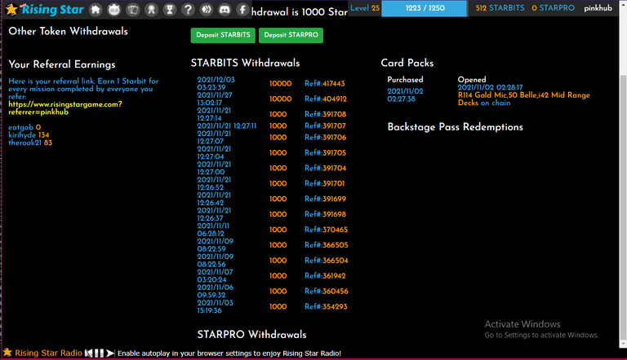Click the risingstargame.com referral link
The width and height of the screenshot is (627, 360).
click(x=65, y=108)
